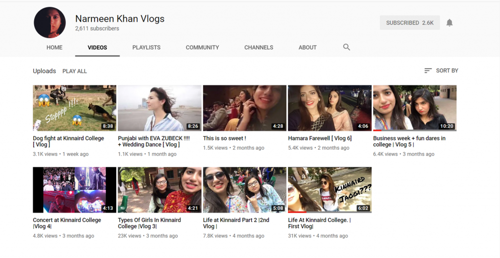Open the SORT BY dropdown
Image resolution: width=500 pixels, height=258 pixels.
point(441,71)
